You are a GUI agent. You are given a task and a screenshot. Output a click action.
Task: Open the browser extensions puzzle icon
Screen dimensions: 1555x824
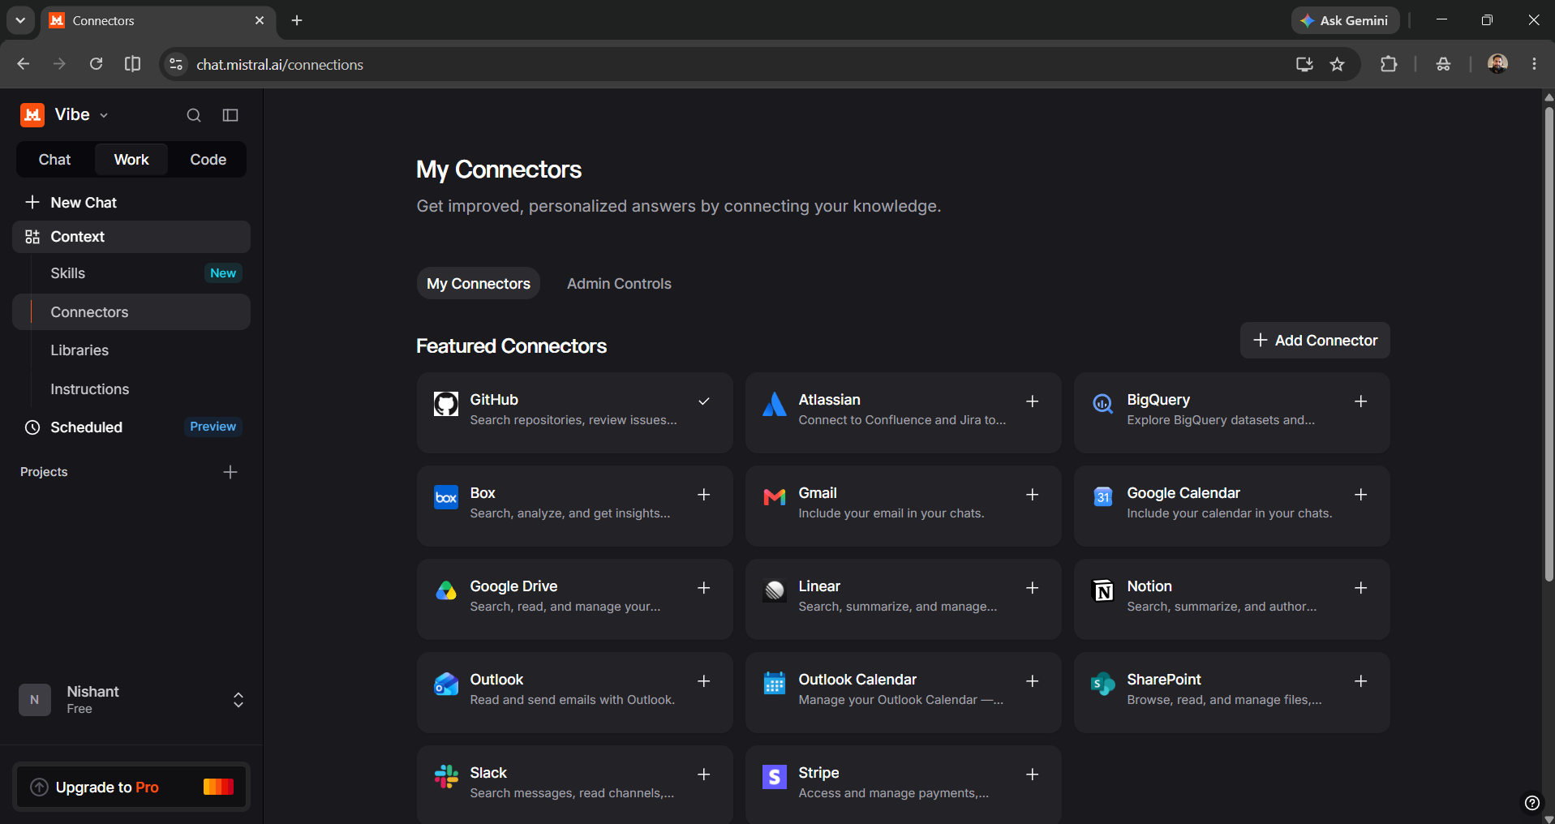pyautogui.click(x=1389, y=64)
